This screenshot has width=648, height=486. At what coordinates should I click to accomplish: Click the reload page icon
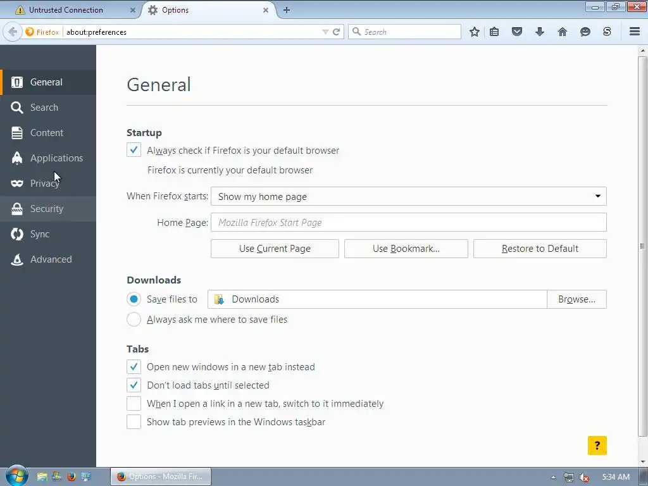[337, 32]
